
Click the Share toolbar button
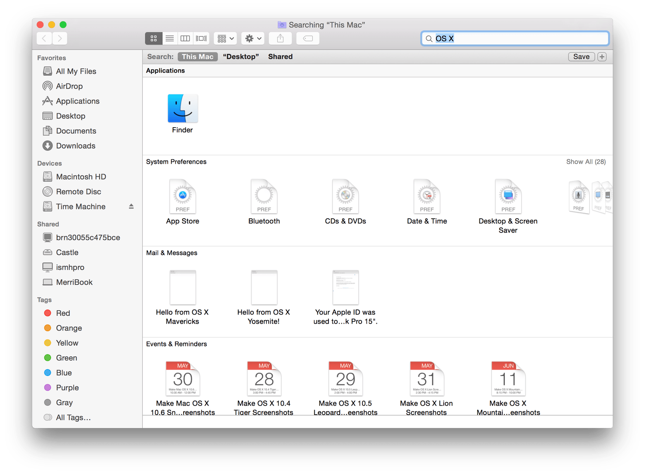280,39
